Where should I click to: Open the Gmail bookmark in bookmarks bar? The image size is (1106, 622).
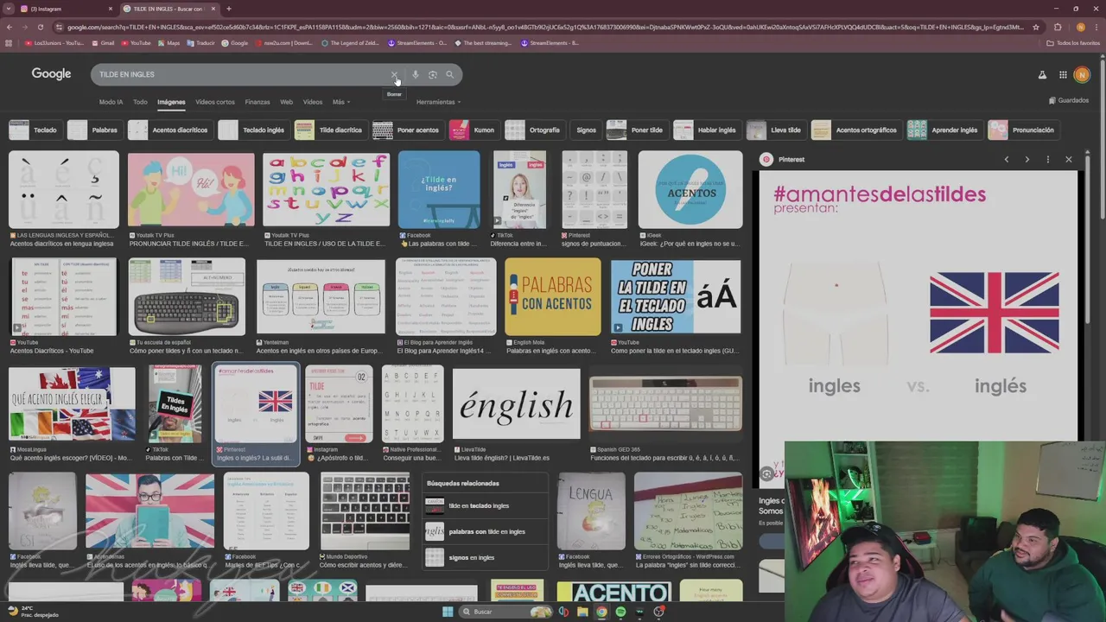[x=103, y=42]
